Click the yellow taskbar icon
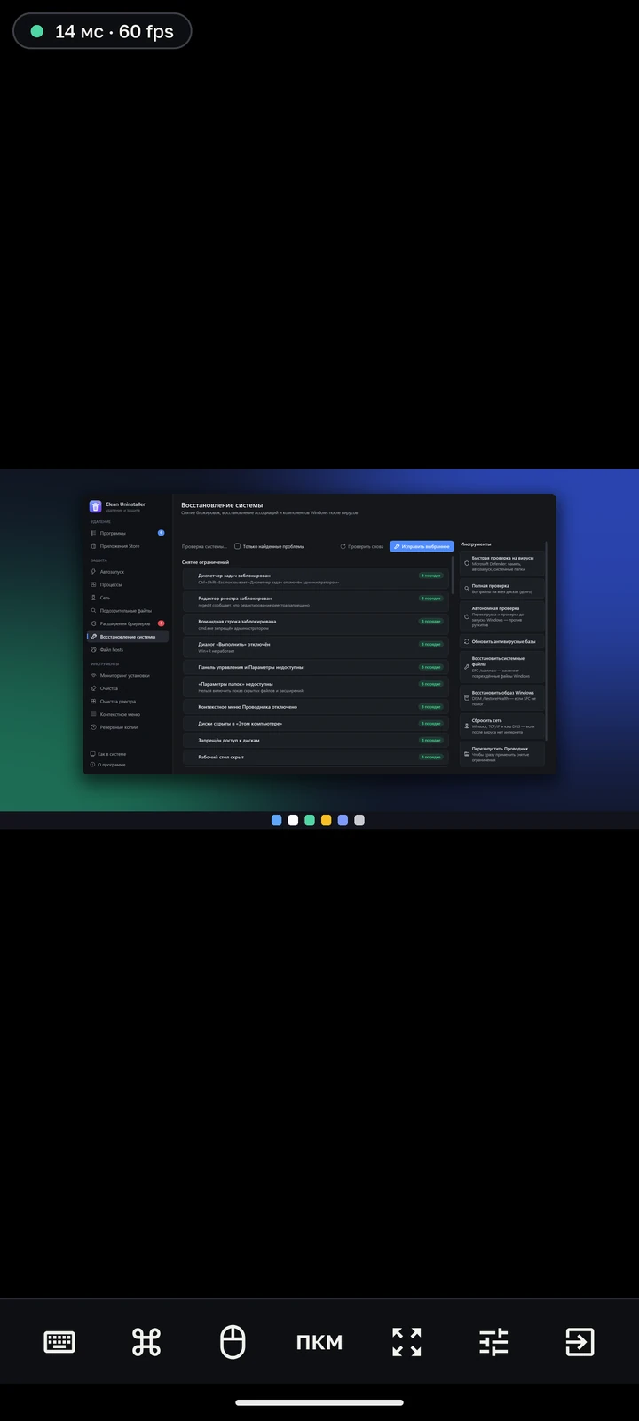 [x=326, y=821]
